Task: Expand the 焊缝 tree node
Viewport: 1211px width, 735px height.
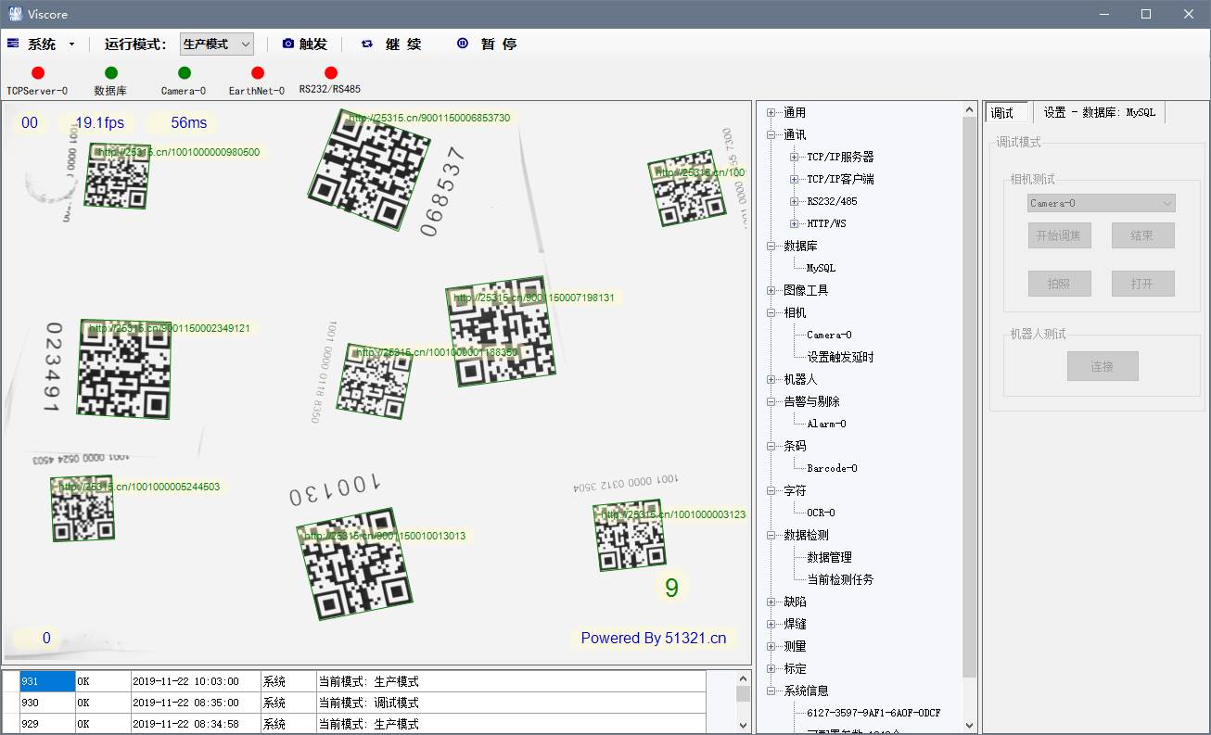Action: click(x=771, y=624)
